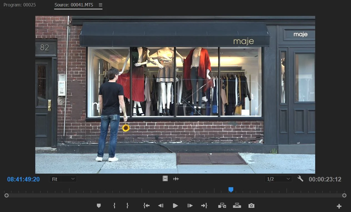Open the Button Editor plus icon
Viewport: 351px width, 212px height.
(339, 206)
